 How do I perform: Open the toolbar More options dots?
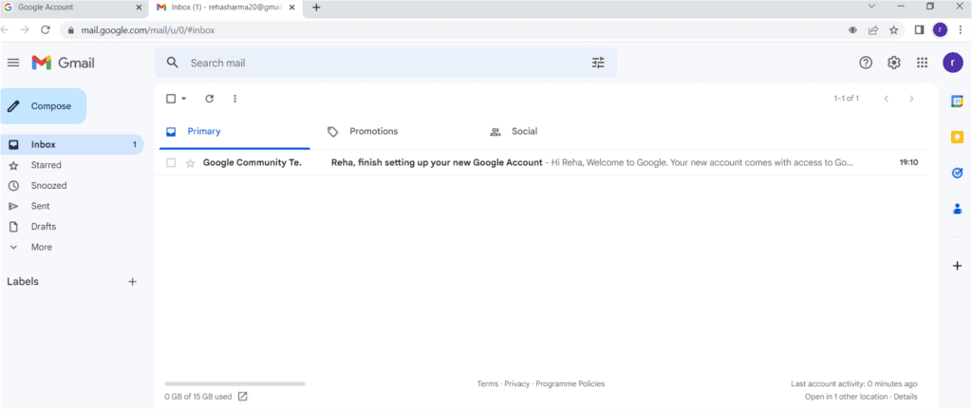point(235,99)
